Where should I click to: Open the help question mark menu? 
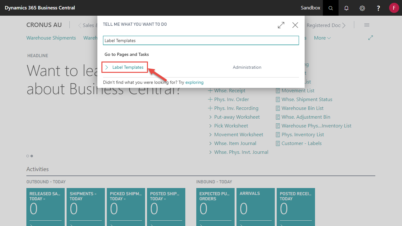pyautogui.click(x=378, y=8)
